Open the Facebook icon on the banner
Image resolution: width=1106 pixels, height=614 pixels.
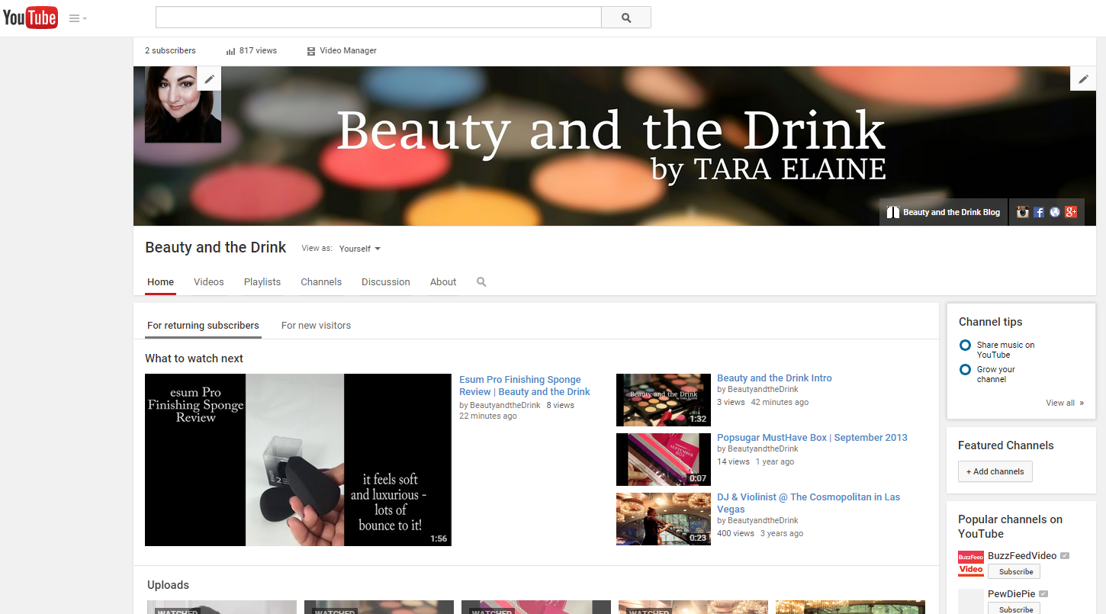pos(1039,212)
